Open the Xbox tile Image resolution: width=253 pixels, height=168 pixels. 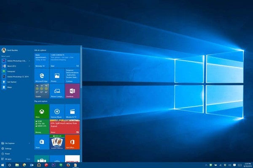(42, 111)
